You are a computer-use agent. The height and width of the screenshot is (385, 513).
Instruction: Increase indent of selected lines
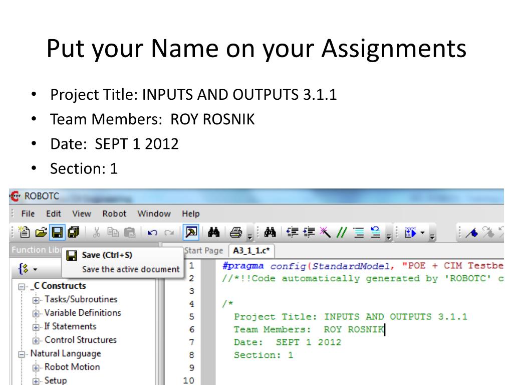[309, 233]
